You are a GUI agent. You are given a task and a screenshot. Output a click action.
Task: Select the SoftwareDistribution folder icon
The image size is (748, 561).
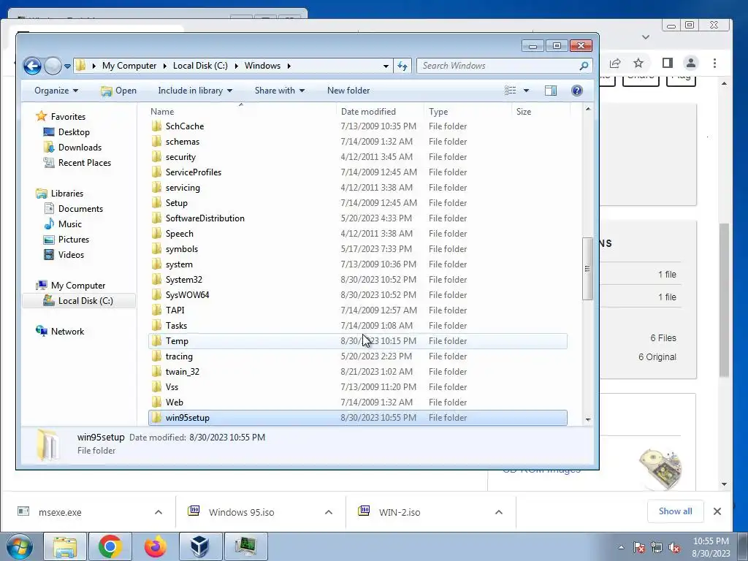pos(156,218)
